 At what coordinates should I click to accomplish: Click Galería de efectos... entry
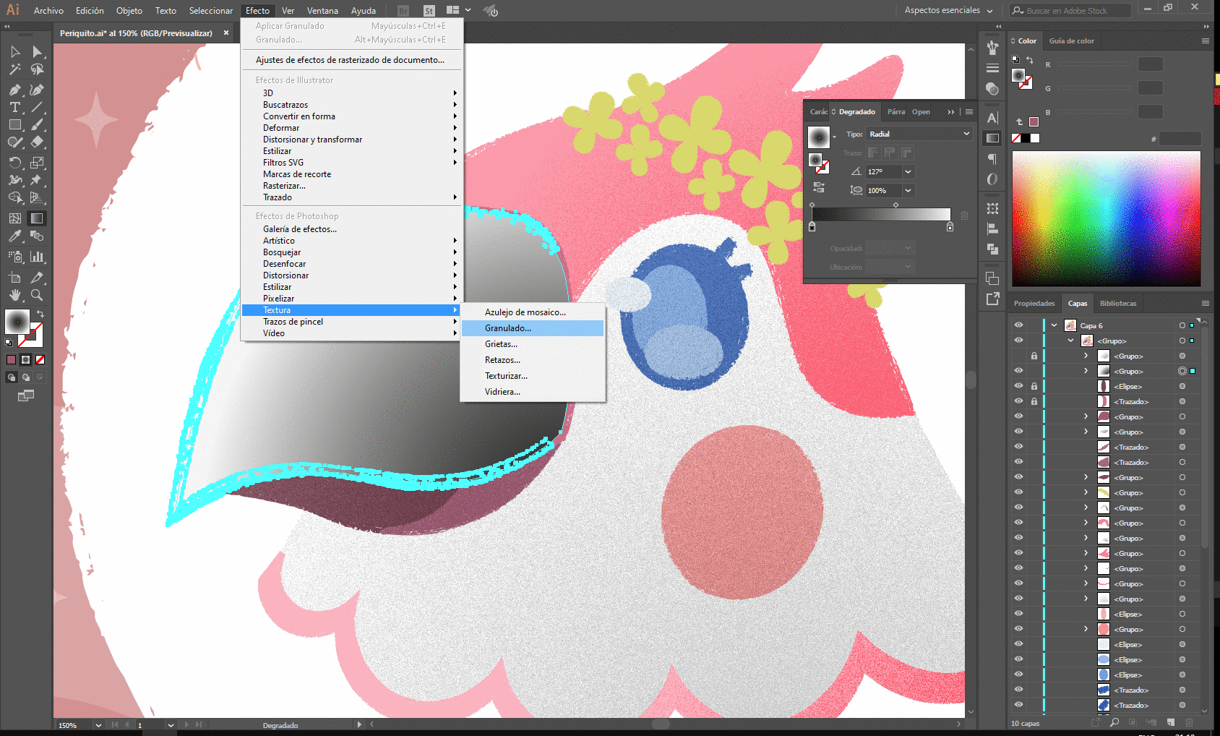[300, 229]
